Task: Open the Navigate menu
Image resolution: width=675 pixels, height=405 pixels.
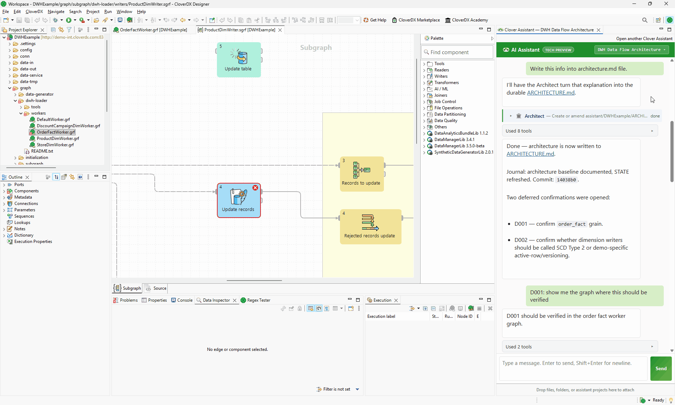Action: click(56, 12)
